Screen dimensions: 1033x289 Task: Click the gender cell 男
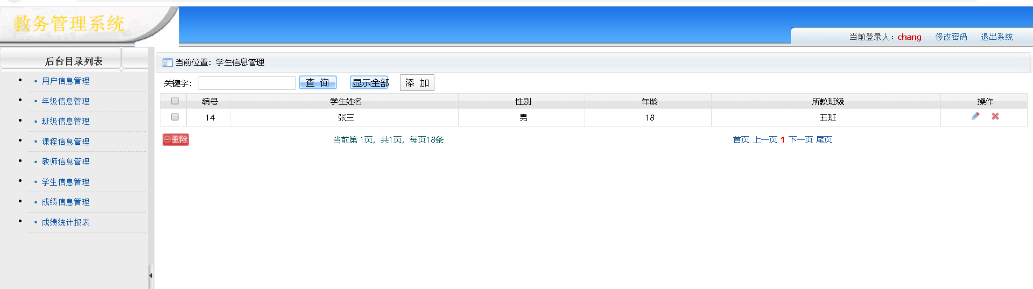(x=523, y=117)
